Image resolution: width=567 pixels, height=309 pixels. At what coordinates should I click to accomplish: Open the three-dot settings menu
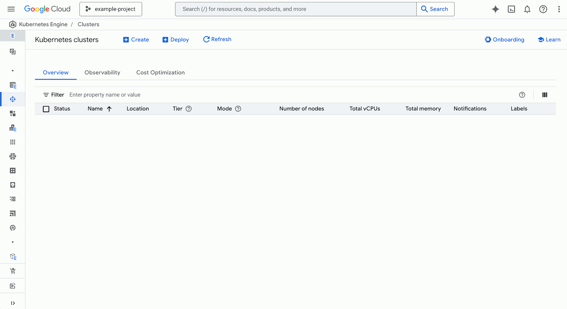click(x=559, y=9)
